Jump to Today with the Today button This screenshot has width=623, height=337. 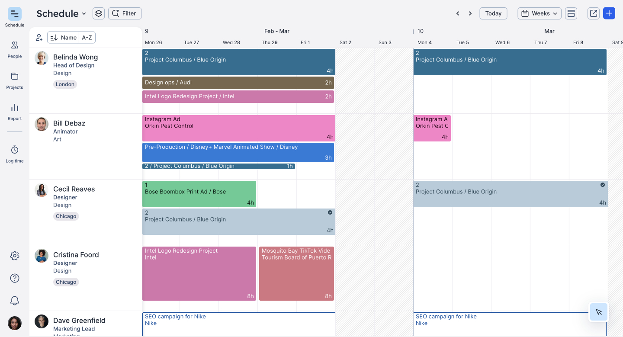click(x=493, y=13)
